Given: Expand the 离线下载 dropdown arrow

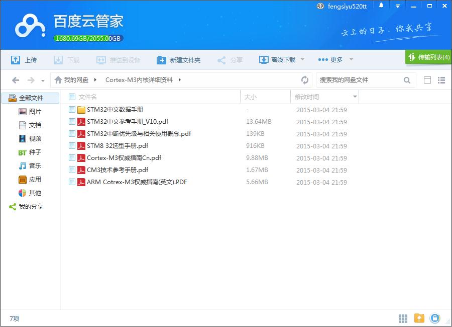Looking at the screenshot, I should click(x=302, y=59).
